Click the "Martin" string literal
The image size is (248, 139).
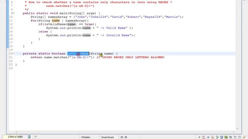tap(172, 17)
